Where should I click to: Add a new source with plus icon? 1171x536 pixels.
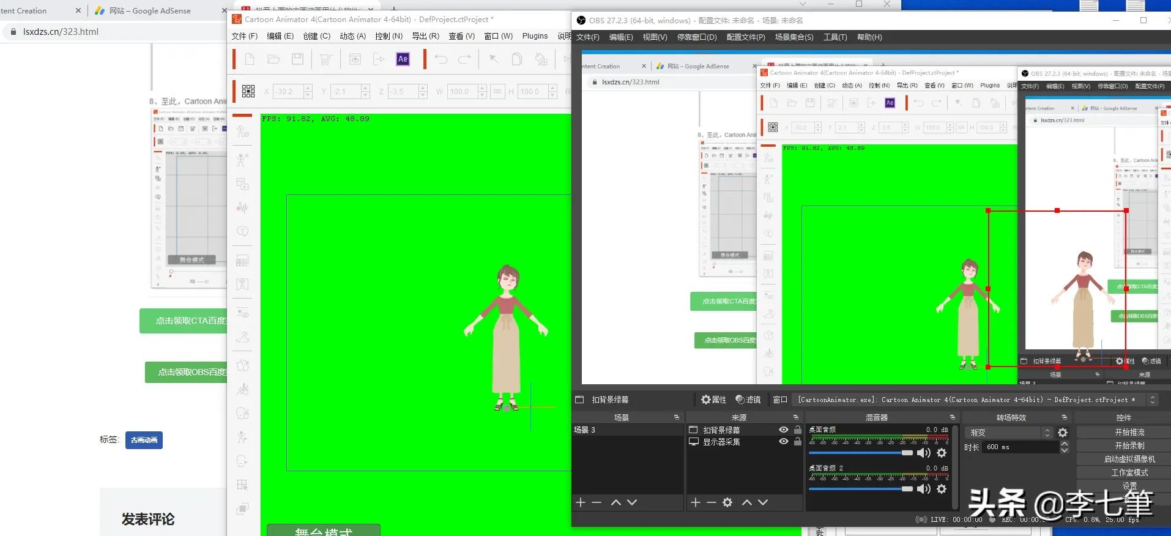pos(696,502)
